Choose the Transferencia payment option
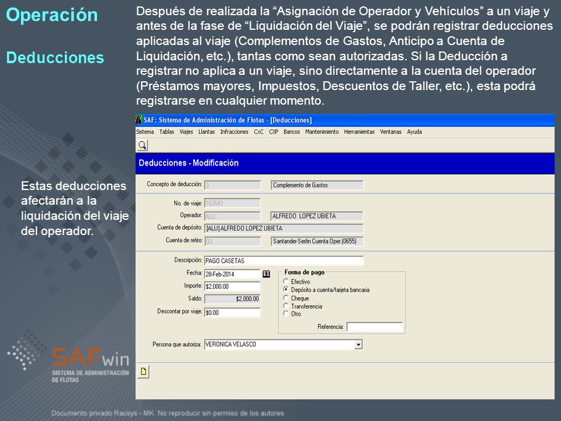 [x=286, y=306]
